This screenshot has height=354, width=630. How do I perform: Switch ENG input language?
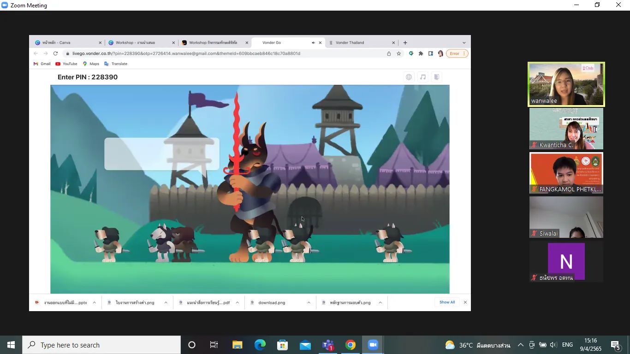[x=567, y=345]
